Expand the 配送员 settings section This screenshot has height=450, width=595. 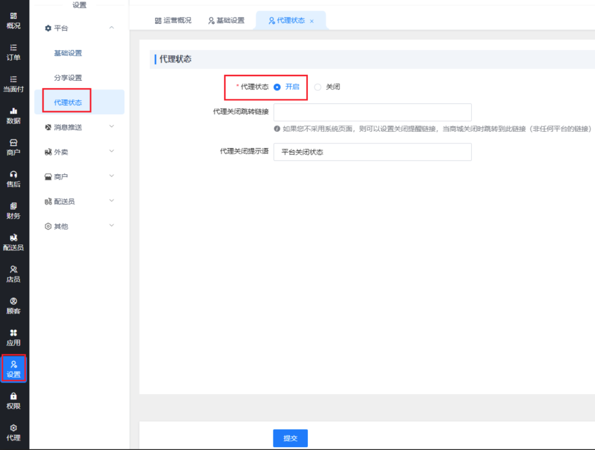[112, 201]
